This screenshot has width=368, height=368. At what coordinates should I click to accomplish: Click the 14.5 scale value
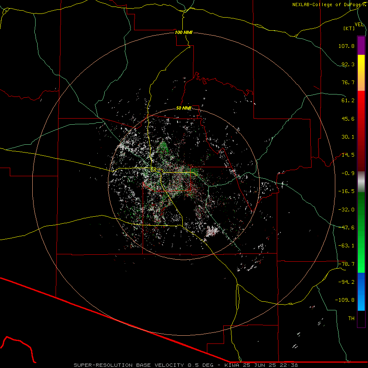coord(348,155)
